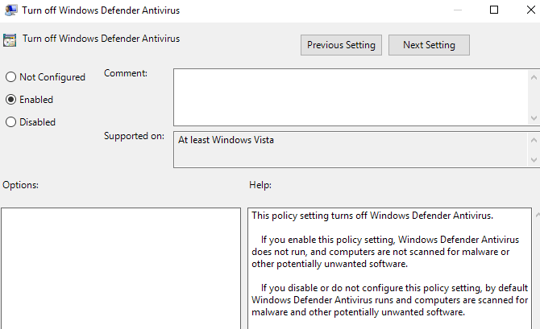Click the 'At least Windows Vista' field
This screenshot has width=540, height=329.
[351, 150]
